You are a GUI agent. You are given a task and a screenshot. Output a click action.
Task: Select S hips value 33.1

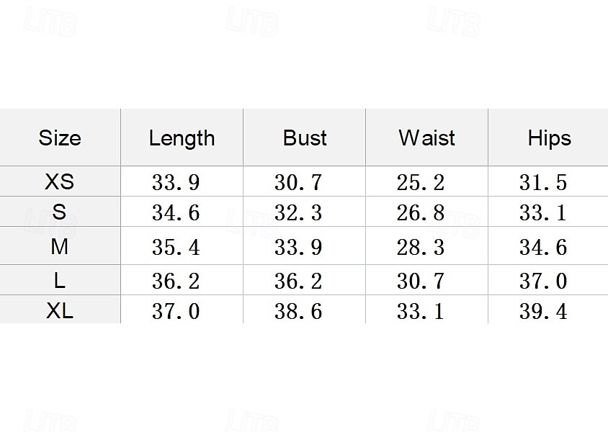542,212
